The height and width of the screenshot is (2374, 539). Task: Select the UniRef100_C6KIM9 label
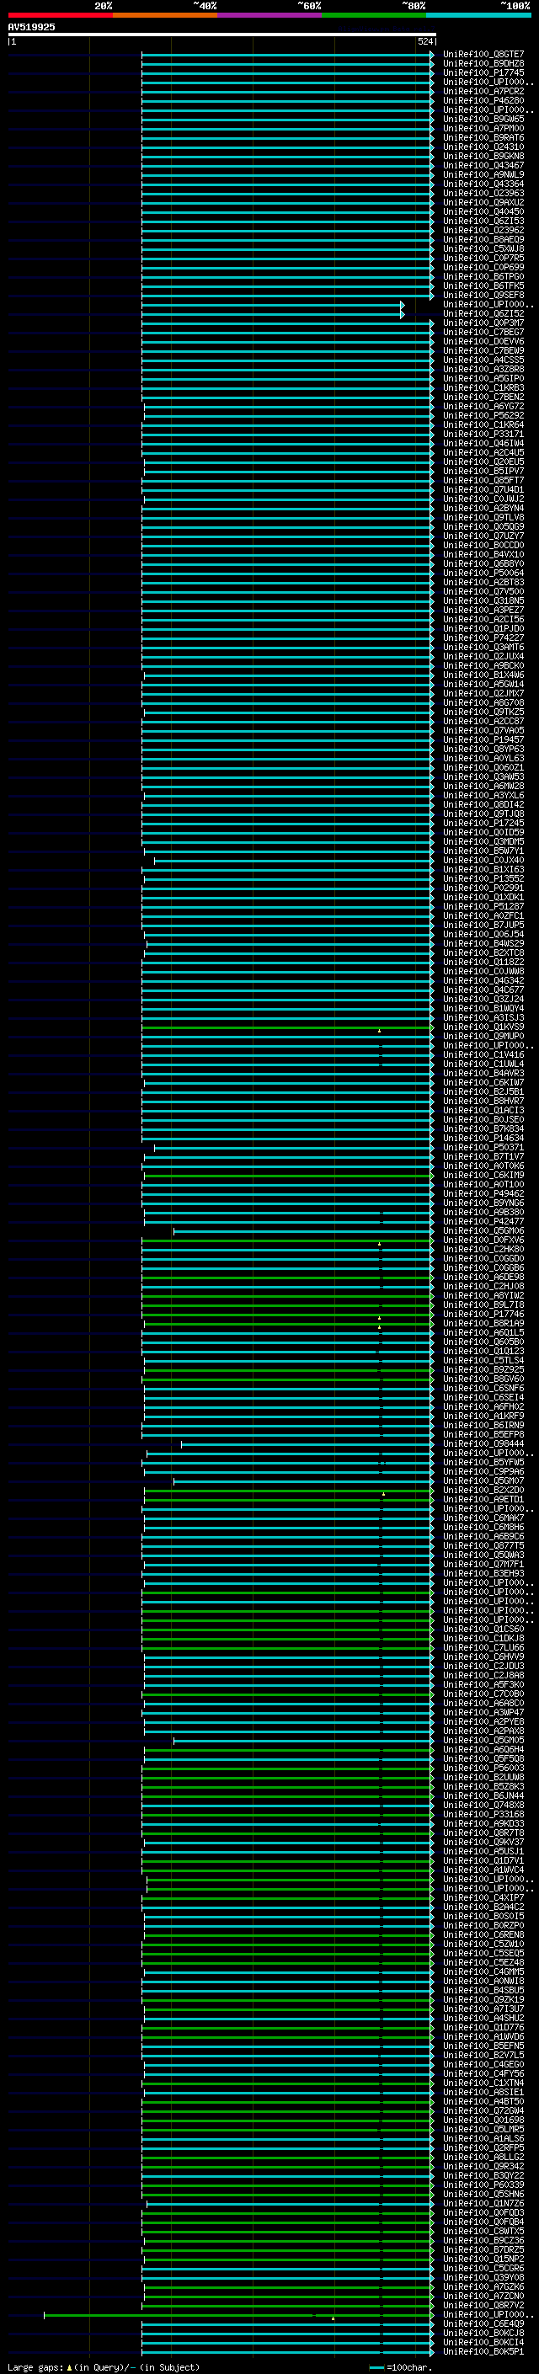[x=483, y=1175]
